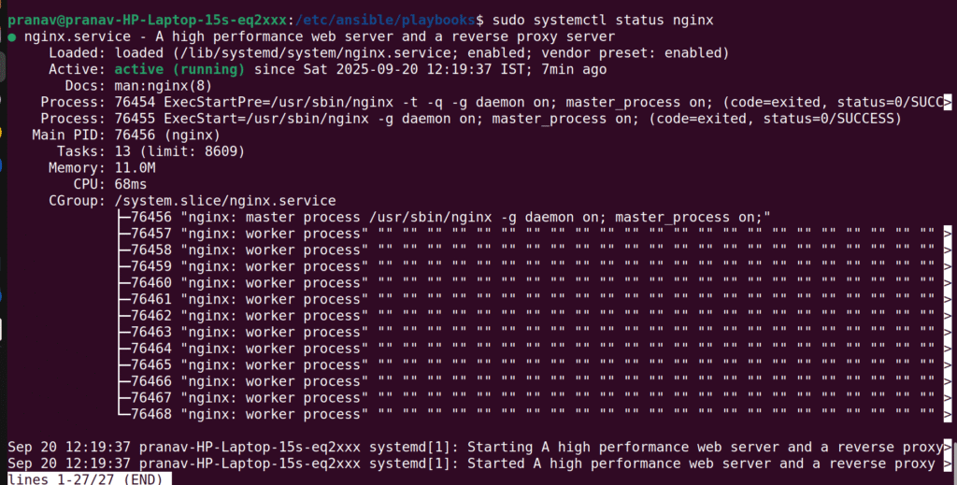This screenshot has width=957, height=485.
Task: Click truncation arrow on worker process 76457 row
Action: coord(948,234)
